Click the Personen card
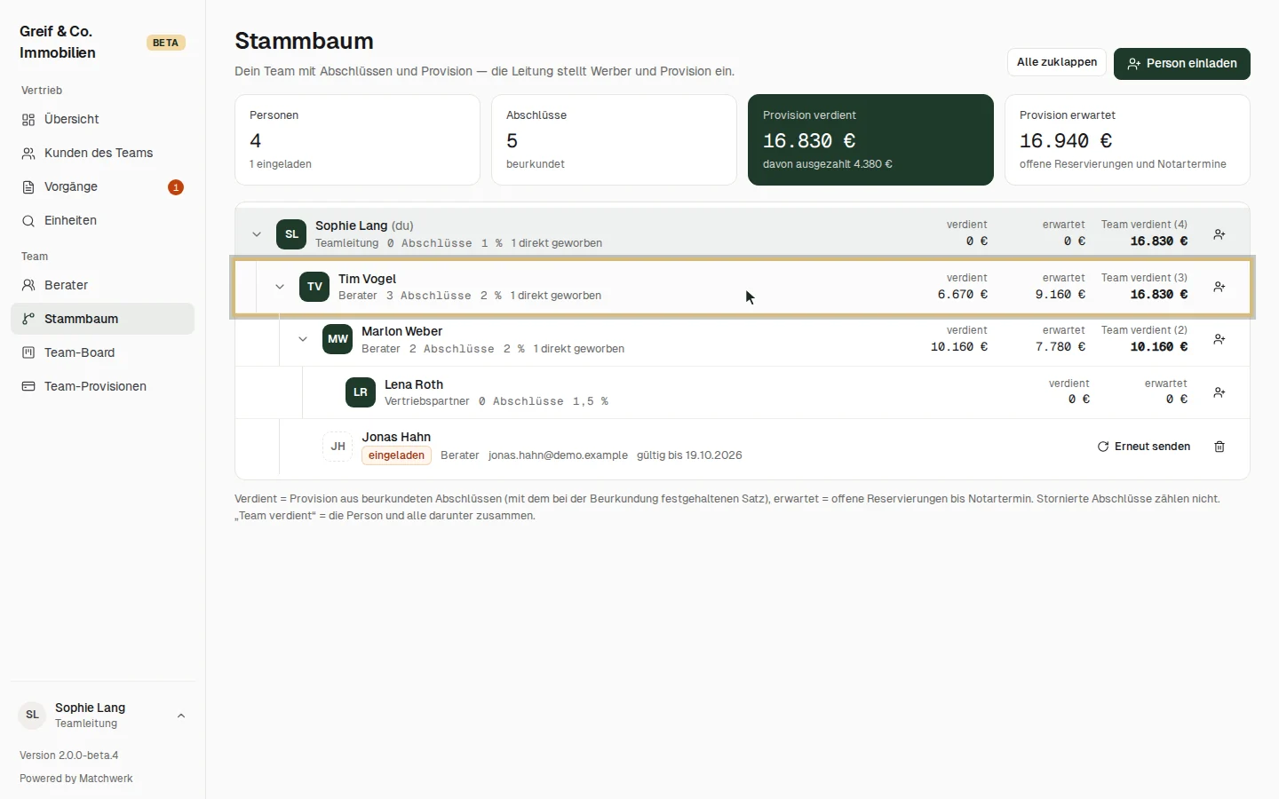The image size is (1279, 799). [x=357, y=140]
